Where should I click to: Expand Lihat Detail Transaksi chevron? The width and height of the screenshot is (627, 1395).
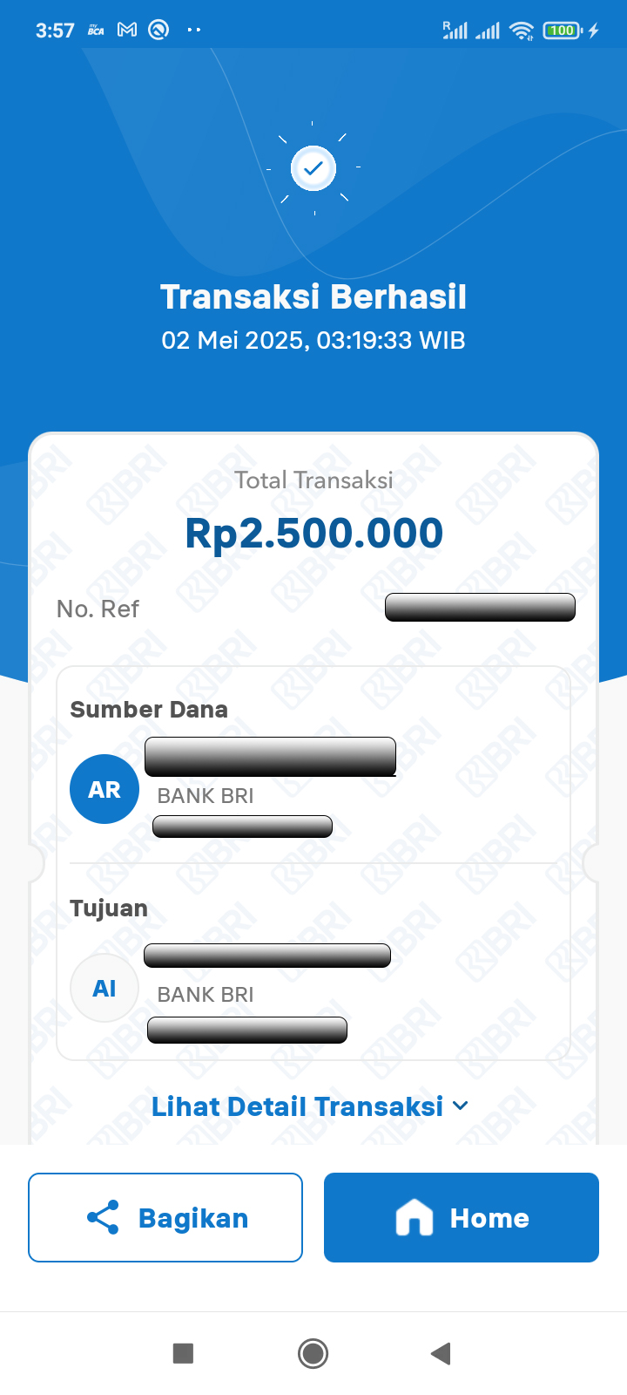click(x=461, y=1106)
